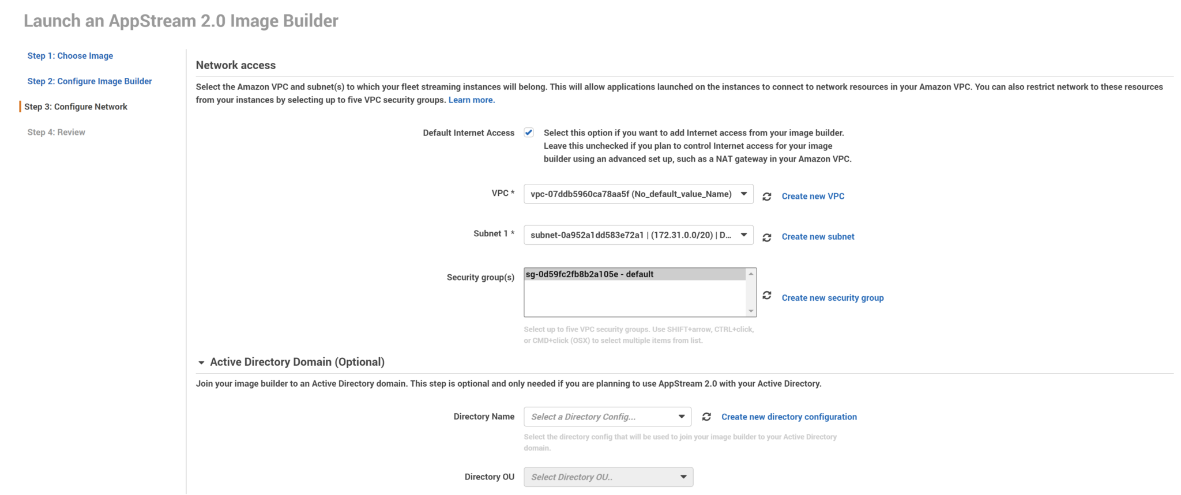Uncheck Default Internet Access
The width and height of the screenshot is (1181, 495).
tap(528, 132)
